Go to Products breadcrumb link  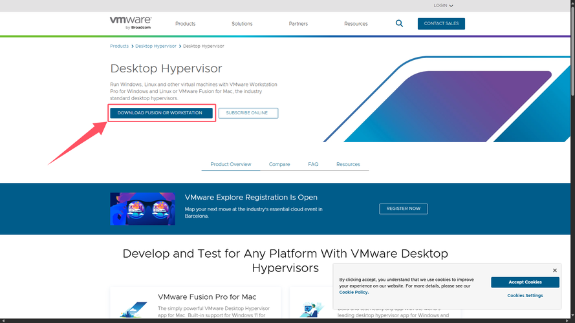coord(119,46)
